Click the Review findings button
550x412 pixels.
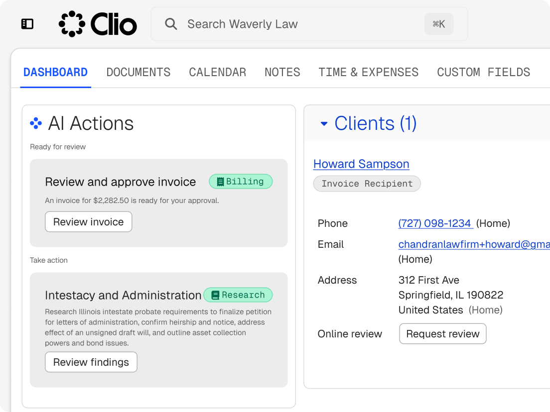click(91, 362)
